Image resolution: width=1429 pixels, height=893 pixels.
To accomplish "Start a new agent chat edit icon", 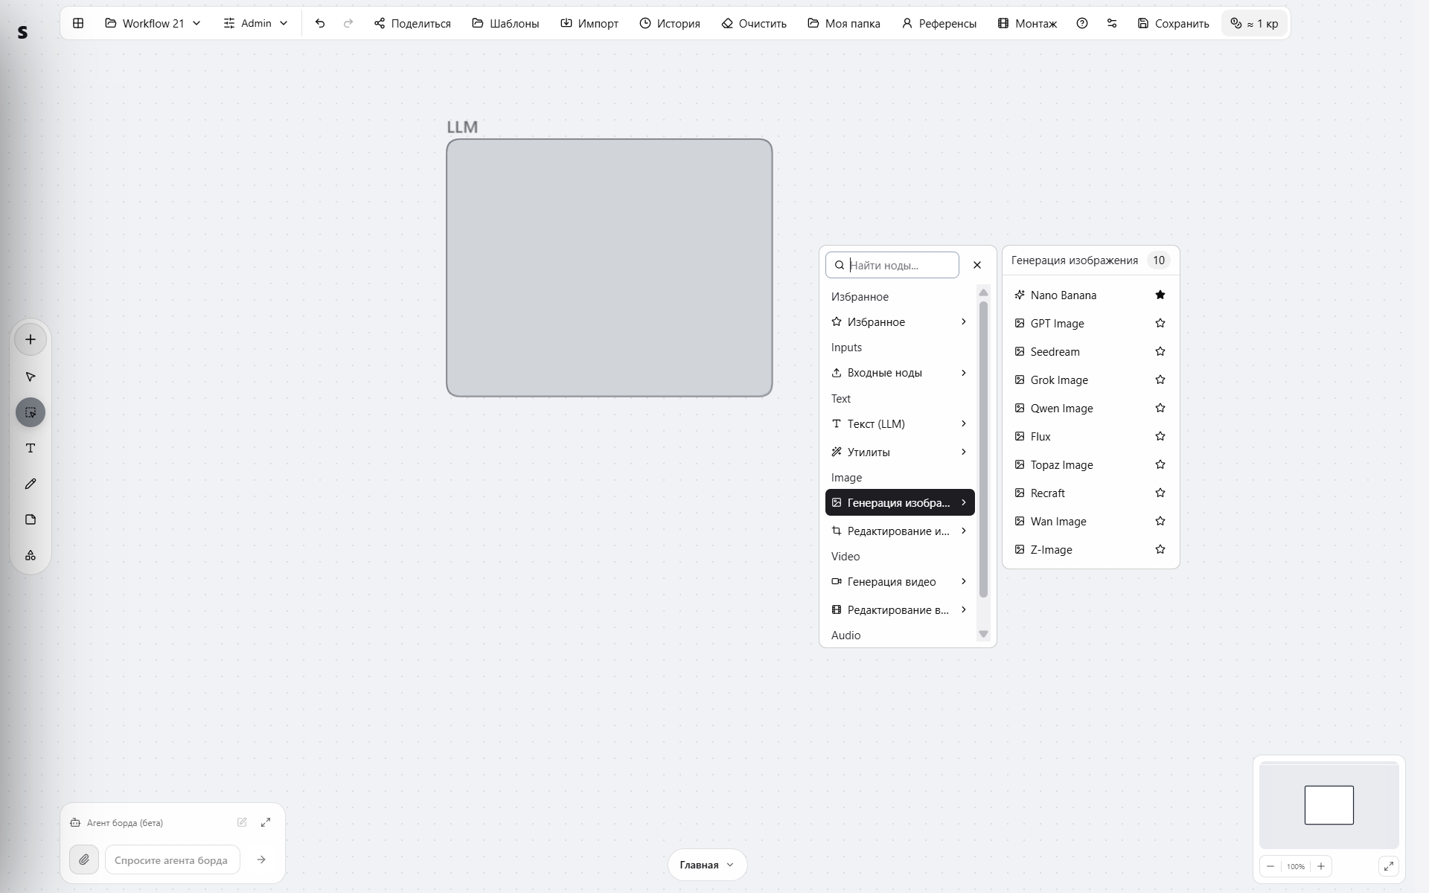I will click(242, 822).
